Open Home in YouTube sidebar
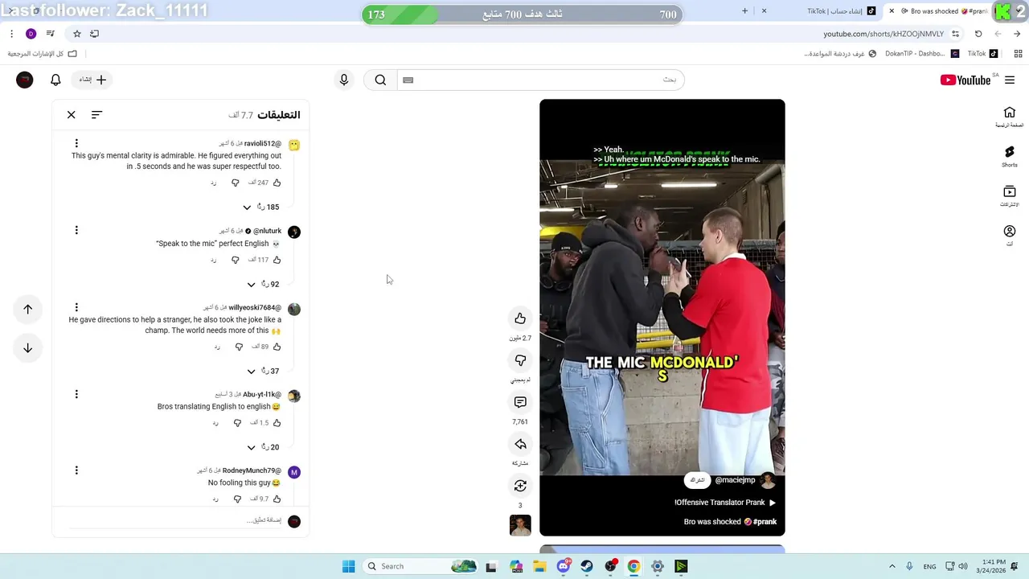This screenshot has height=579, width=1029. [1010, 117]
